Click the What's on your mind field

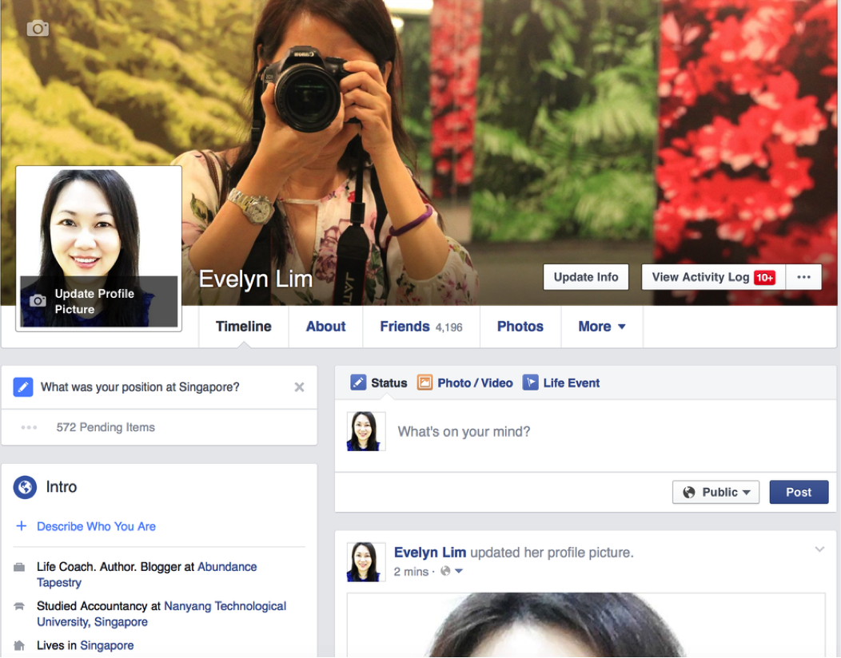(x=586, y=432)
